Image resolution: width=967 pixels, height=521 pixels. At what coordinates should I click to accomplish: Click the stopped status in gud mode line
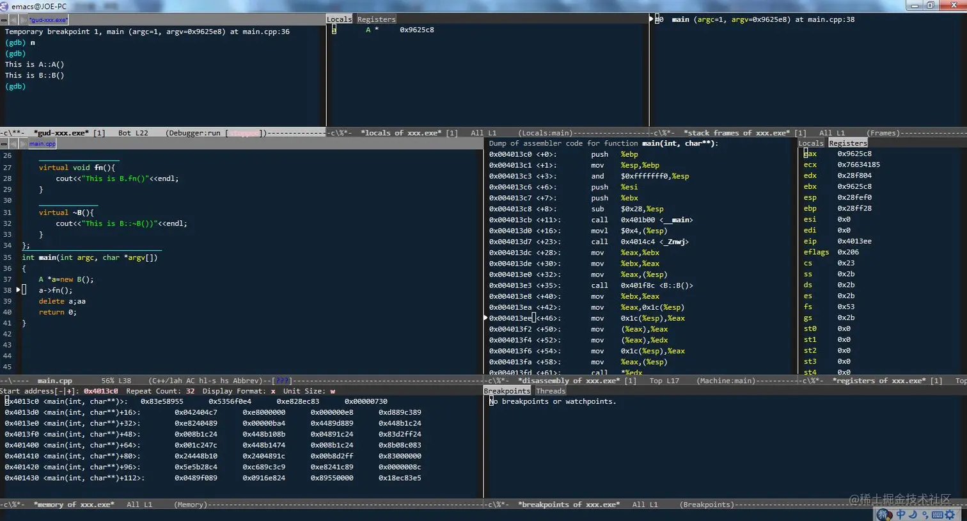[244, 133]
